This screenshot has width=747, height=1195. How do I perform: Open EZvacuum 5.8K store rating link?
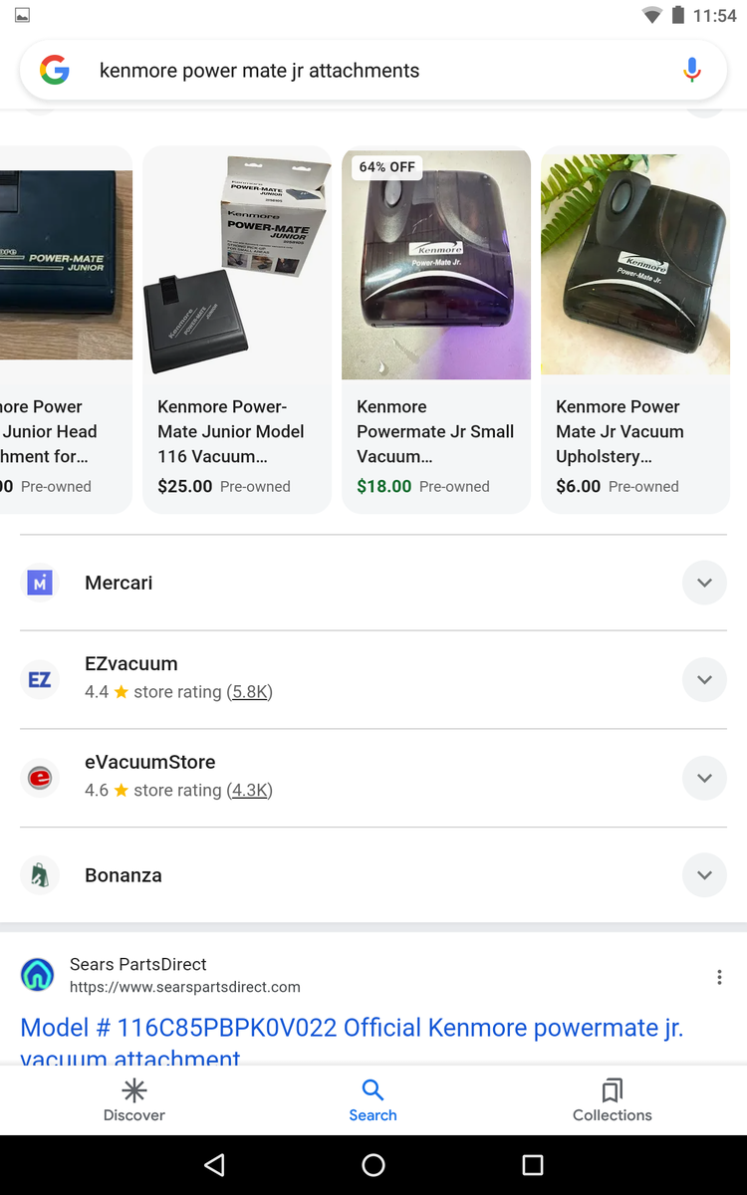[249, 692]
